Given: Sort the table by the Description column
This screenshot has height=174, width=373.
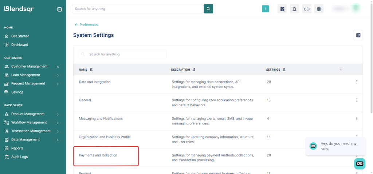Looking at the screenshot, I should point(194,70).
